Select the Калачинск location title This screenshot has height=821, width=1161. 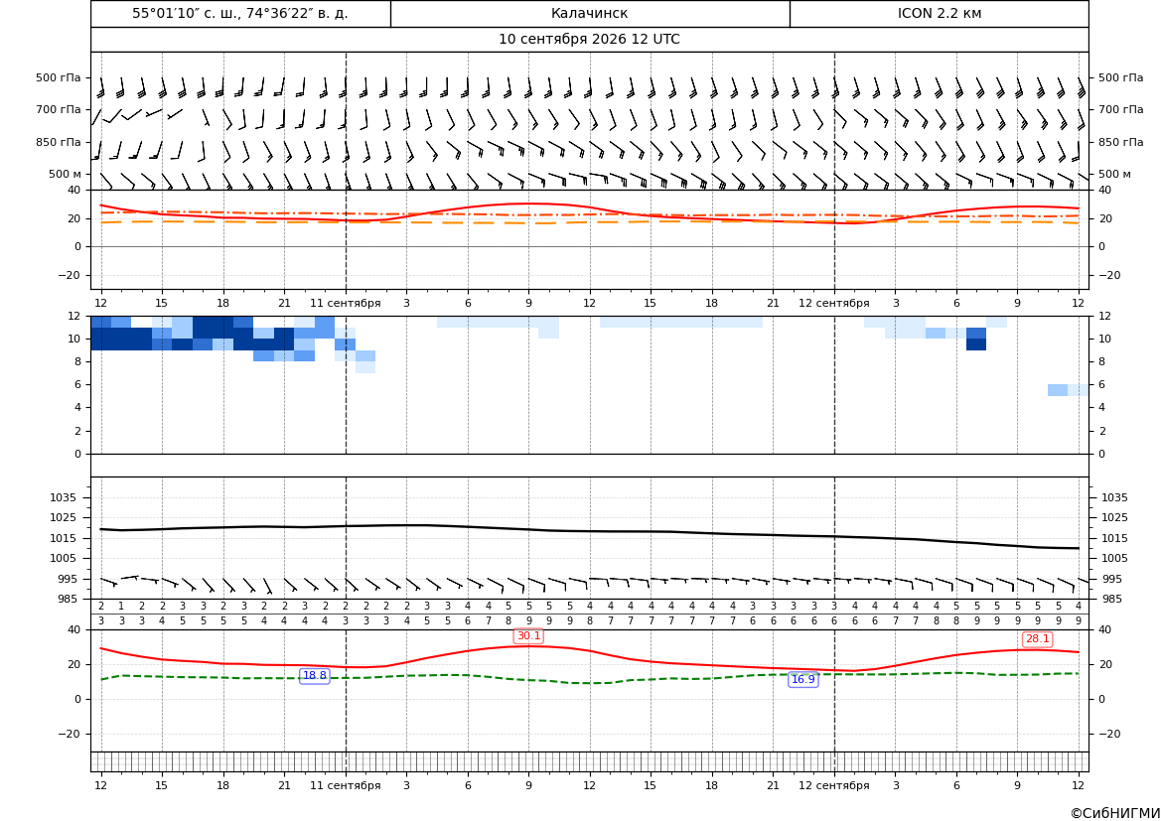click(589, 13)
